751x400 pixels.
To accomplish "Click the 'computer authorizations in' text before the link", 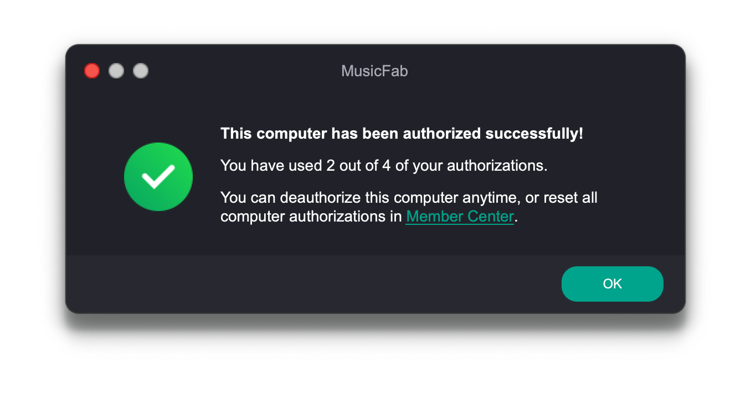I will click(311, 216).
